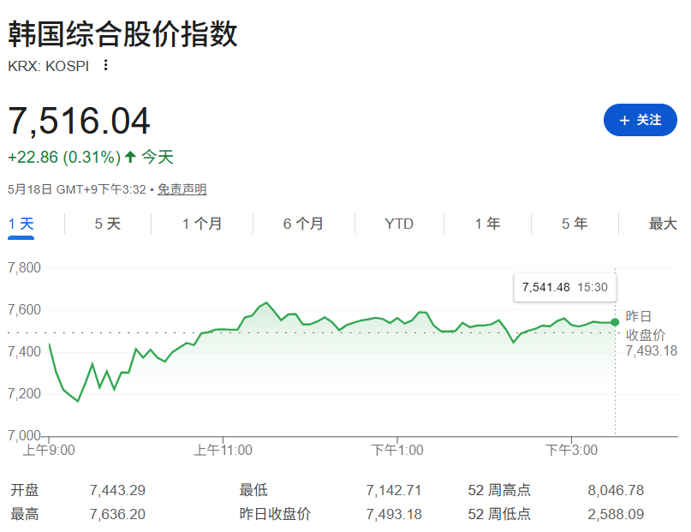The image size is (691, 532).
Task: Open the three-dot menu beside KRX: KOSPI
Action: click(x=105, y=65)
